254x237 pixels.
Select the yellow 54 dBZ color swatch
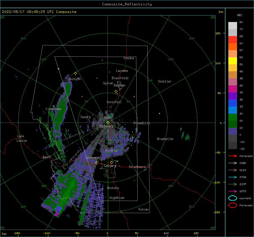click(x=233, y=61)
